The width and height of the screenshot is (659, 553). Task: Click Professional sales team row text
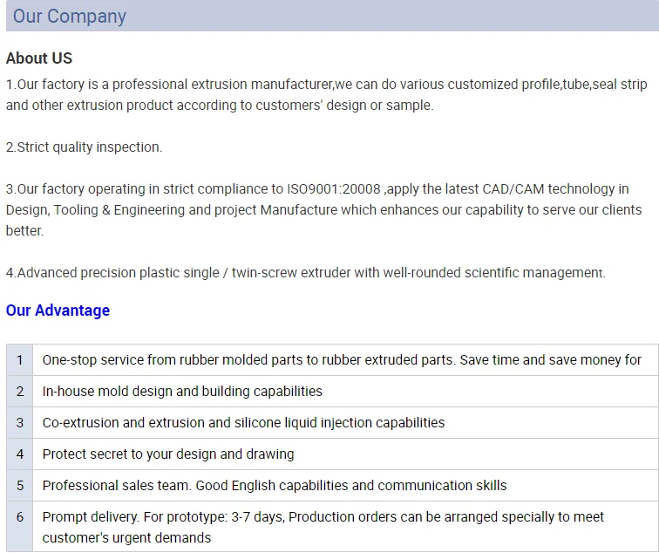click(x=275, y=486)
